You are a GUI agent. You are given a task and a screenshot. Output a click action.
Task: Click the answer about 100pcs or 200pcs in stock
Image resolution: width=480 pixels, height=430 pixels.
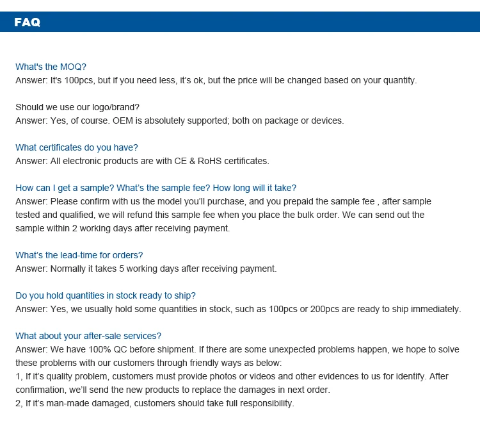(x=238, y=309)
